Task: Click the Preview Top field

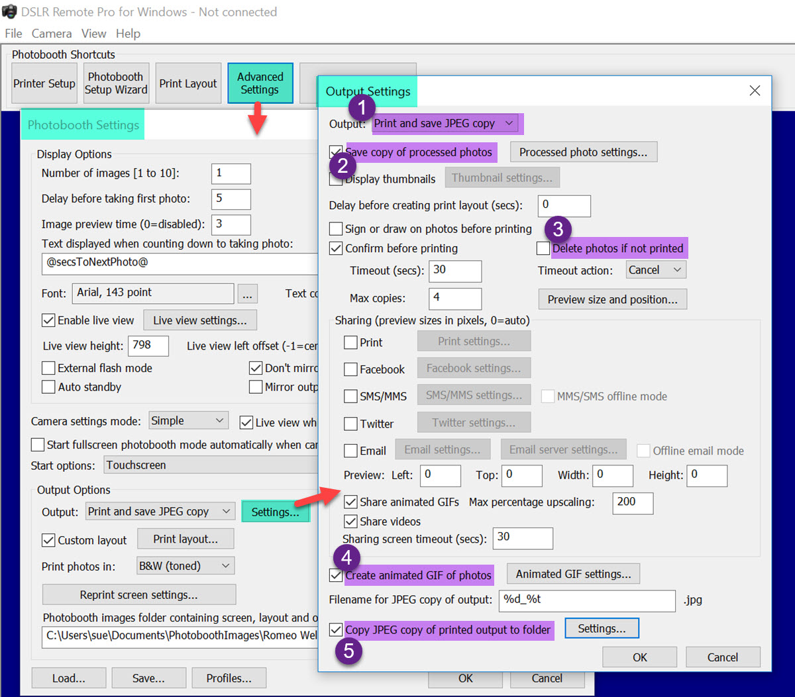Action: (522, 475)
